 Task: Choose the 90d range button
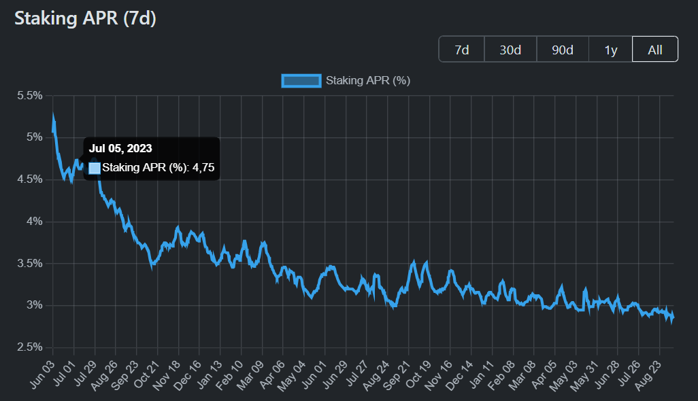562,50
